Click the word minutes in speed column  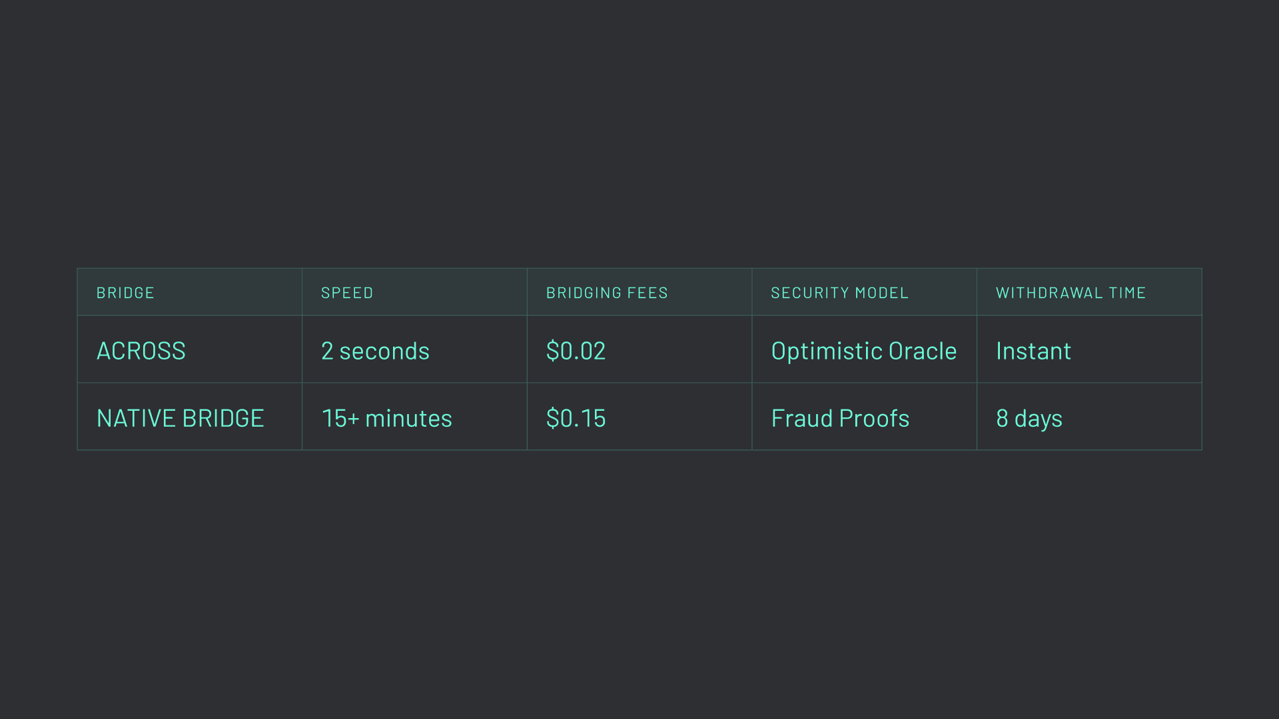[x=408, y=418]
